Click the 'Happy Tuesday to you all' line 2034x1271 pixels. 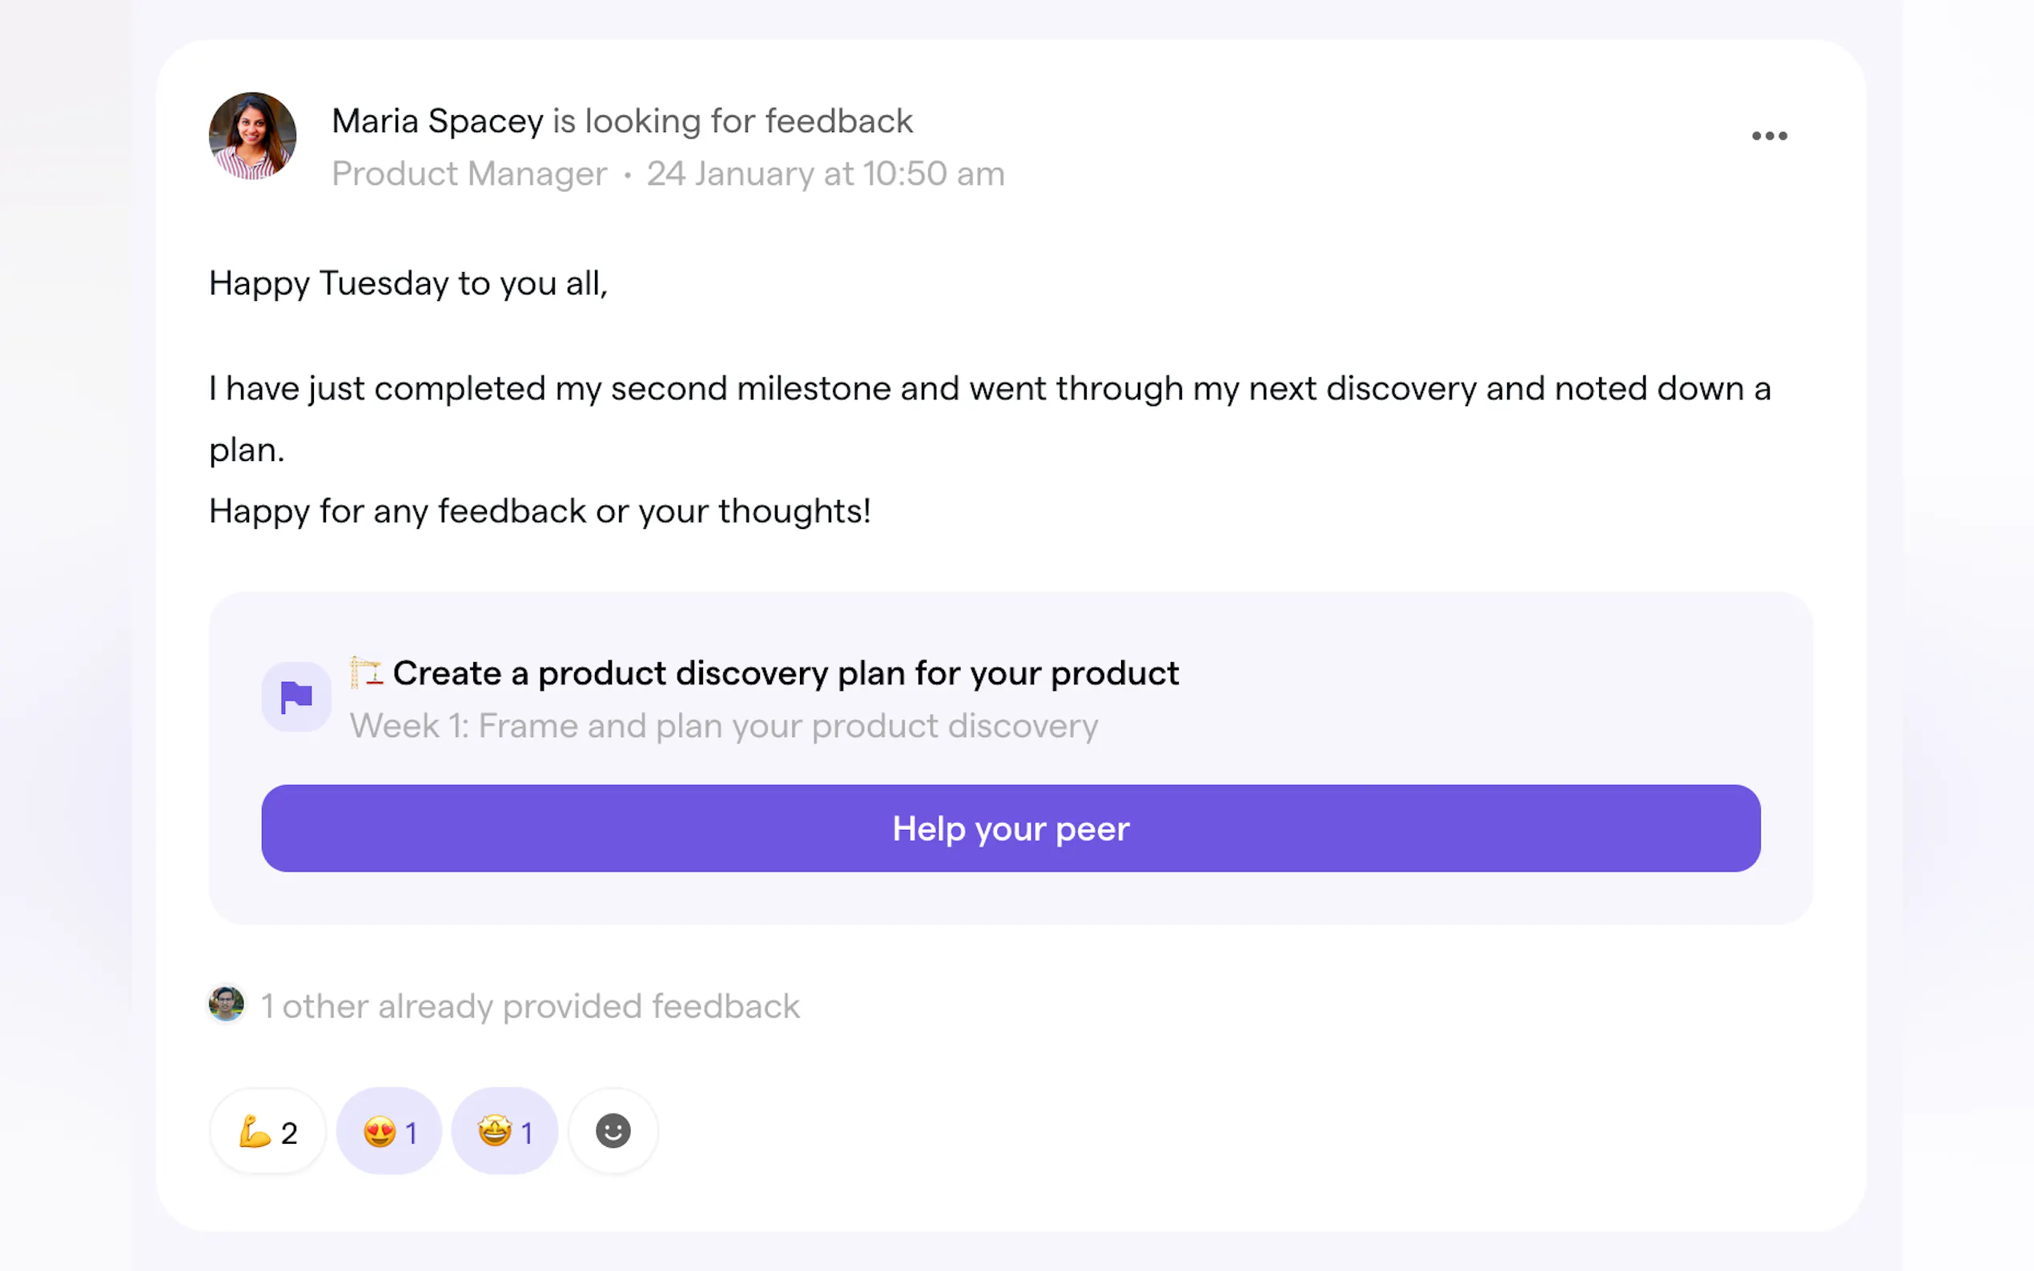coord(408,283)
